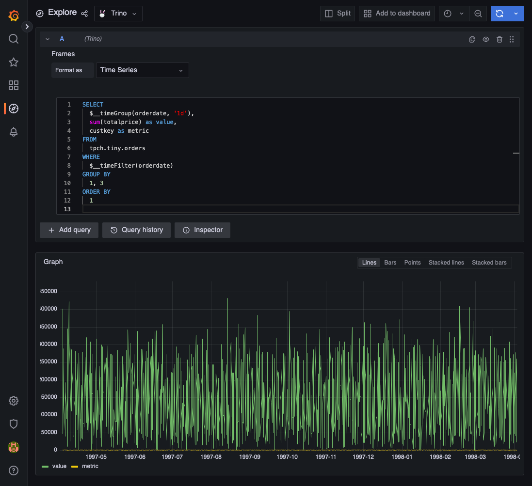Duplicate query A with copy icon
This screenshot has height=486, width=532.
(472, 39)
